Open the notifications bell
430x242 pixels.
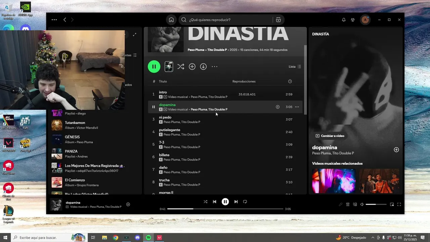click(344, 20)
